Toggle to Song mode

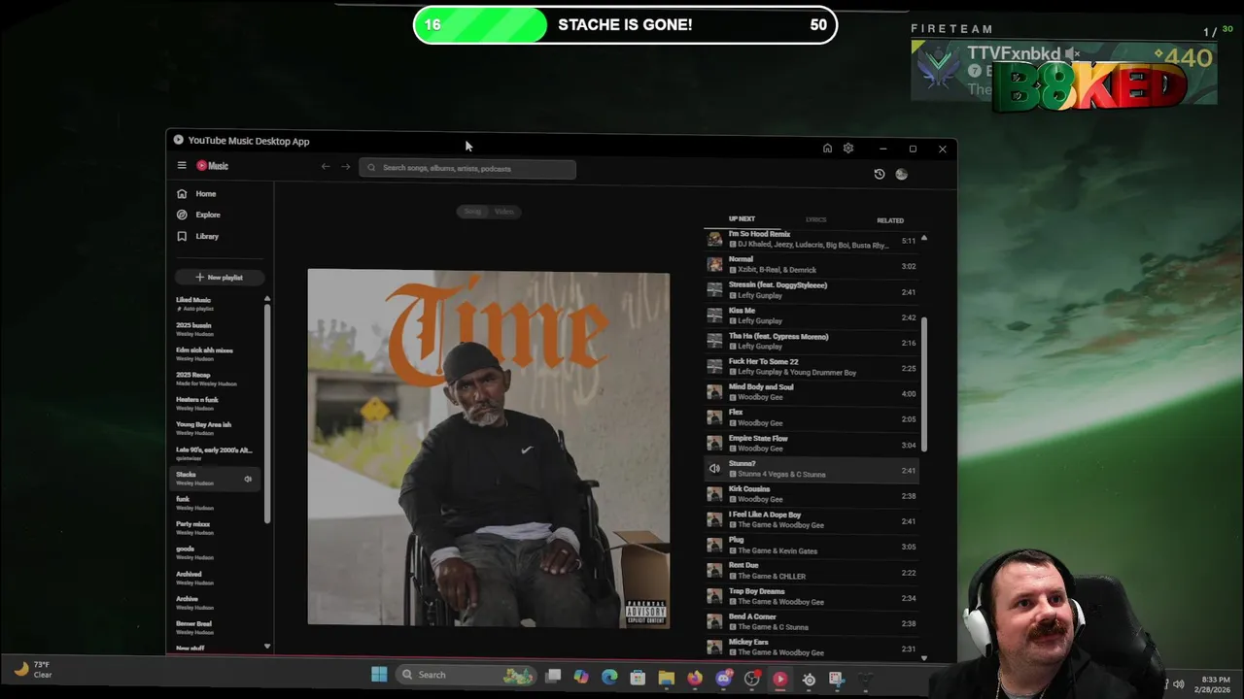coord(472,212)
